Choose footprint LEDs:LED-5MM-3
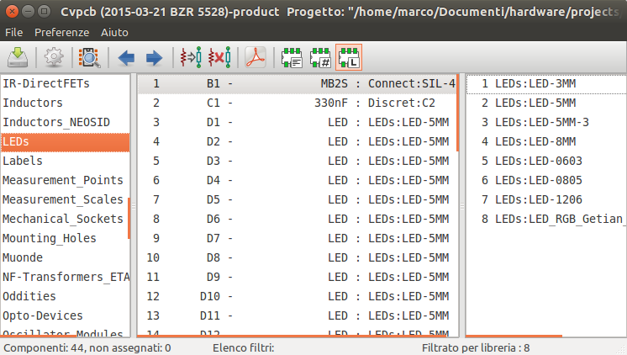Screen dimensions: 627x355 tap(546, 122)
